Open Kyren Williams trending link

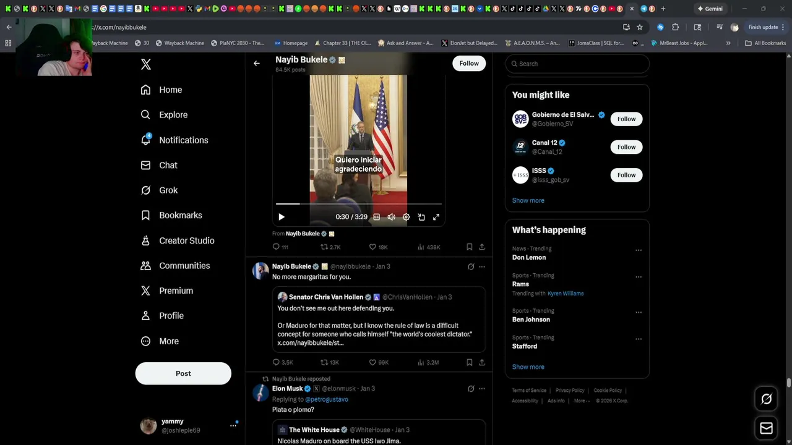[566, 294]
